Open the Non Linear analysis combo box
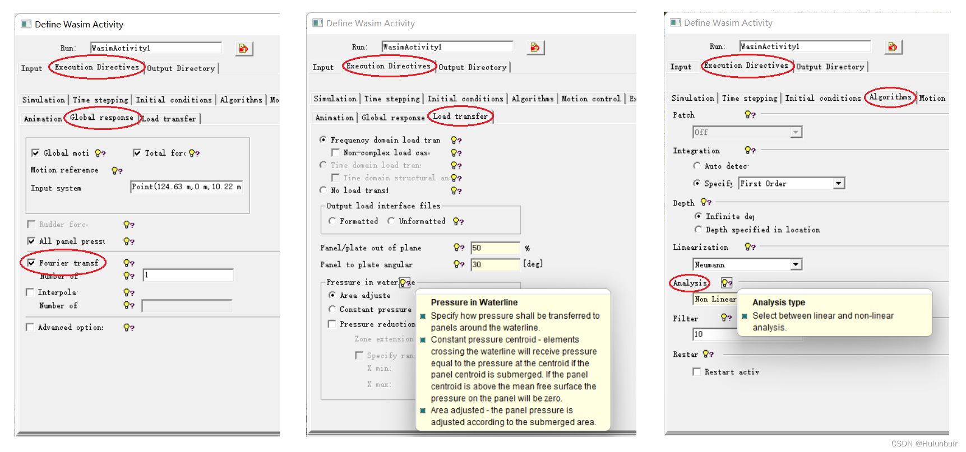 (x=715, y=300)
